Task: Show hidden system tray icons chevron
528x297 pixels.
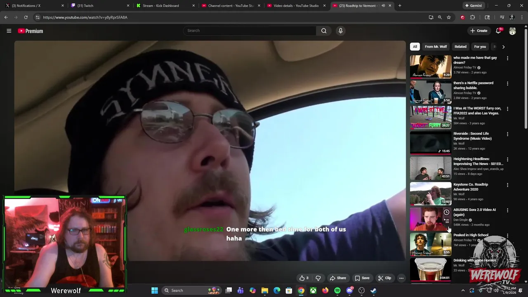Action: (x=463, y=290)
